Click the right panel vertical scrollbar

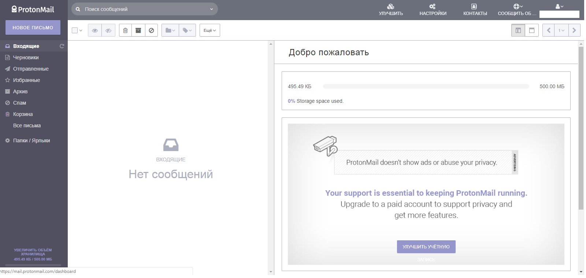[x=581, y=128]
